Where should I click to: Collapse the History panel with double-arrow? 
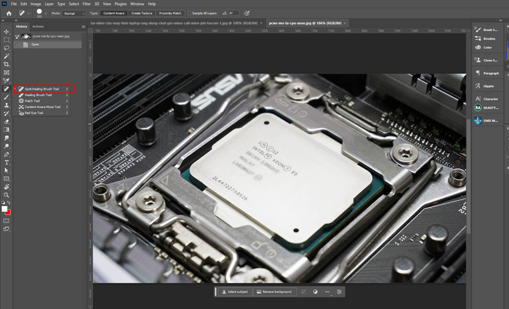pos(17,20)
